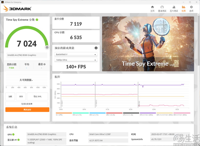
Task: Click the 3DMark app icon in title bar
Action: pyautogui.click(x=2, y=2)
